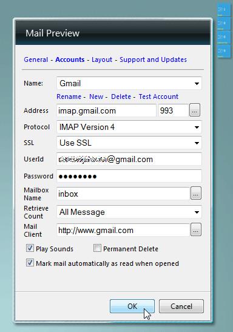Screen dimensions: 233x332
Task: Select the Accounts tab
Action: pos(70,59)
